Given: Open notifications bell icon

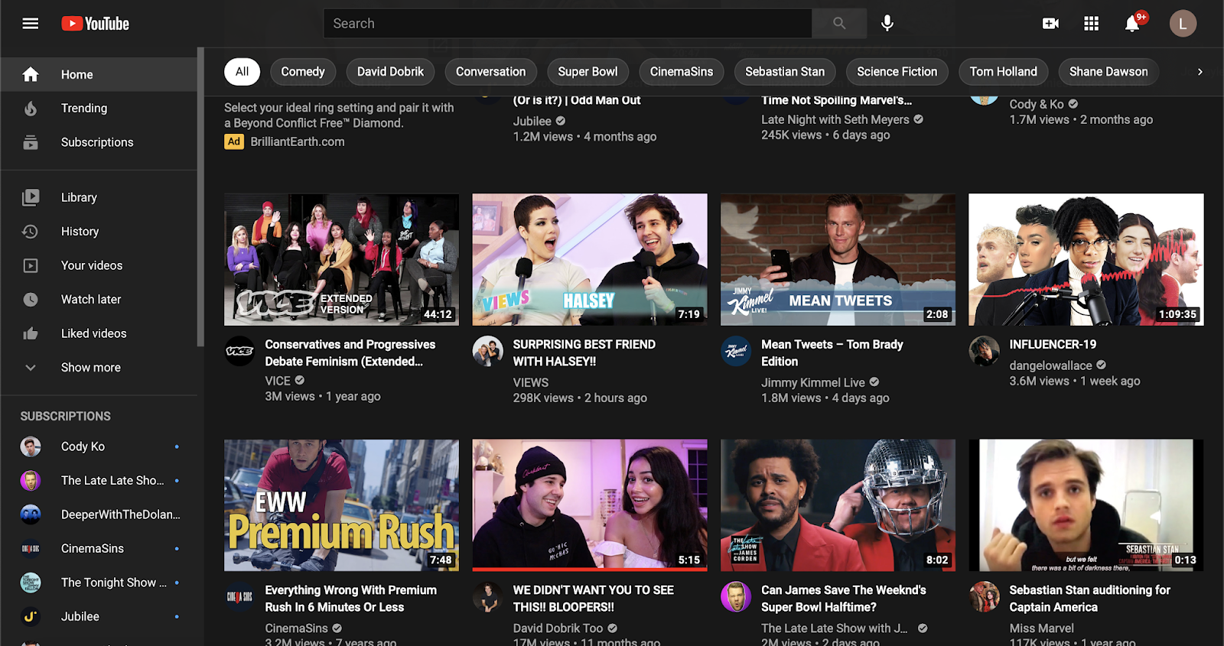Looking at the screenshot, I should 1132,24.
